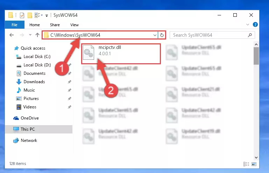Go forward with the right arrow
The image size is (269, 173).
(x=22, y=35)
